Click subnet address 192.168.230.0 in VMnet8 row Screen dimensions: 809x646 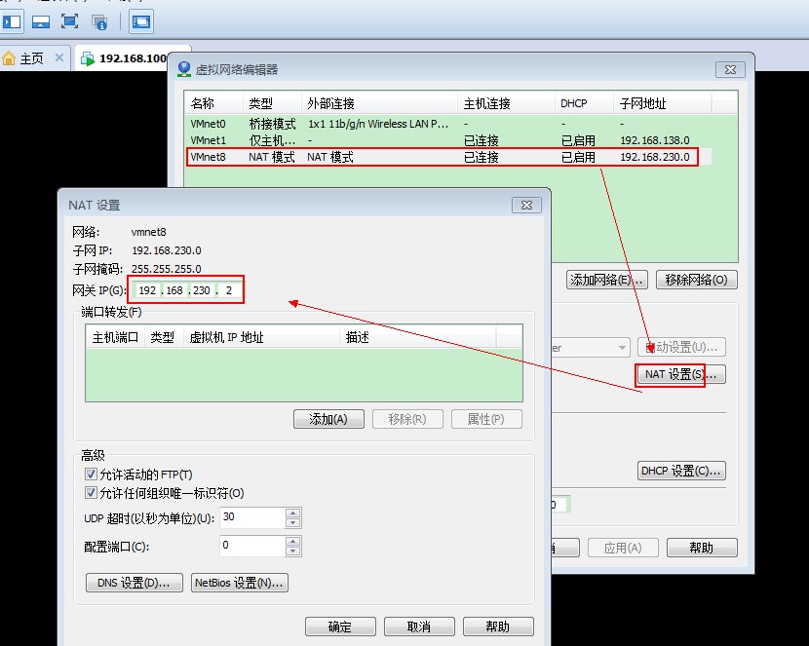click(655, 157)
